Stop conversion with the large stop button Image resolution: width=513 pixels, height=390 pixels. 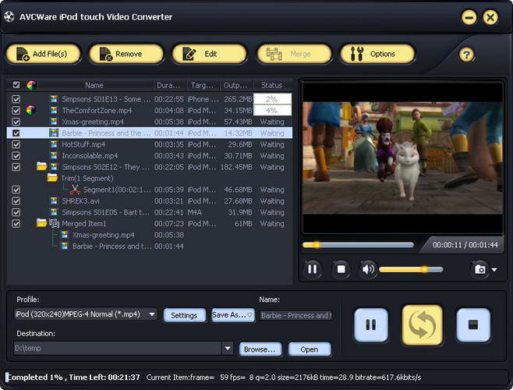point(473,325)
